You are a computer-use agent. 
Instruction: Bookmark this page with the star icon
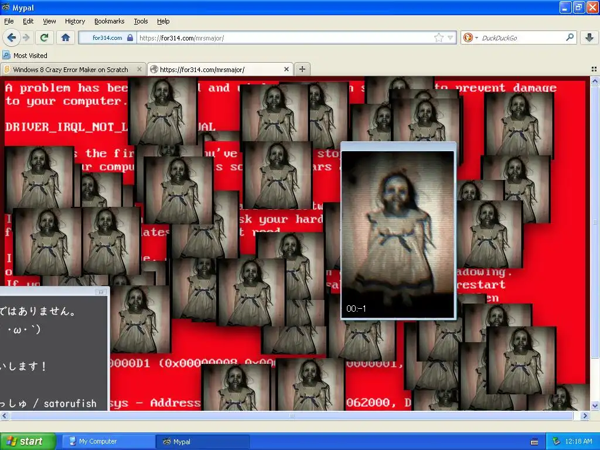pyautogui.click(x=438, y=37)
